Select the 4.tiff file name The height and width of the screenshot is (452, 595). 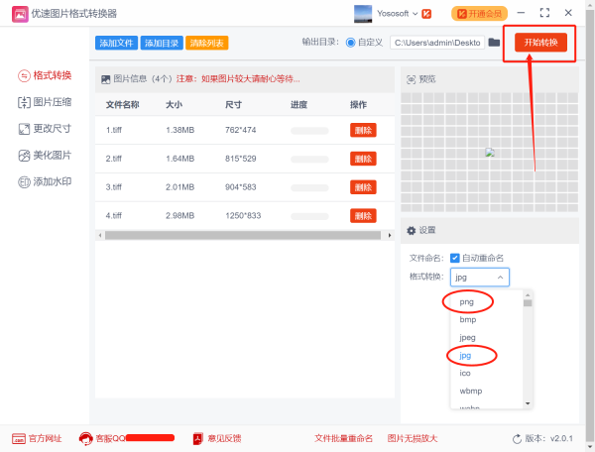(x=113, y=216)
